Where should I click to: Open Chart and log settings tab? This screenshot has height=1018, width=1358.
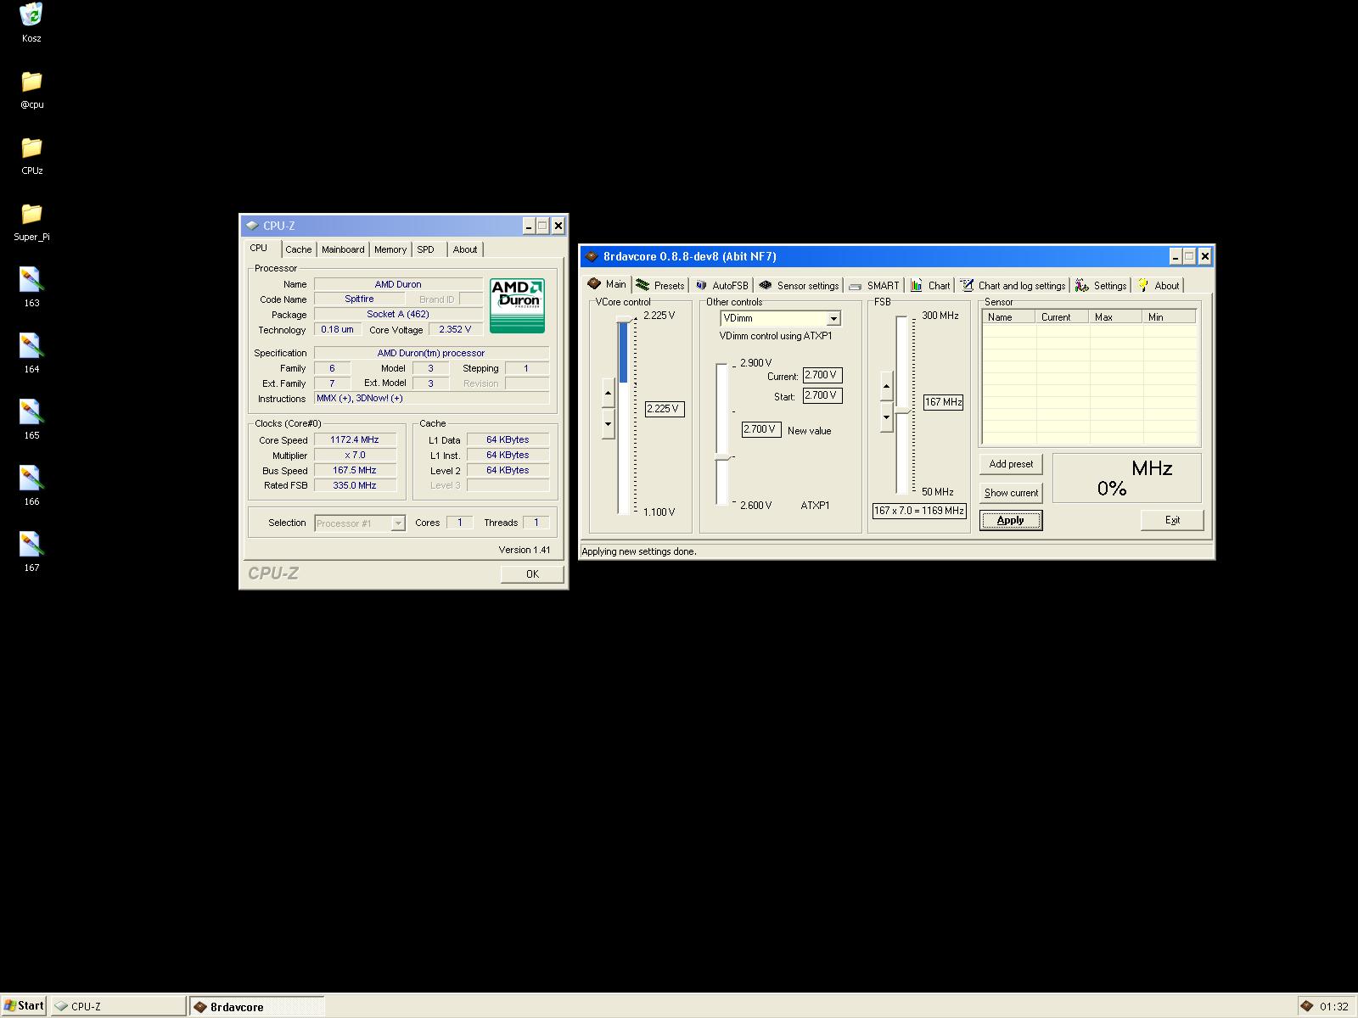click(1013, 286)
